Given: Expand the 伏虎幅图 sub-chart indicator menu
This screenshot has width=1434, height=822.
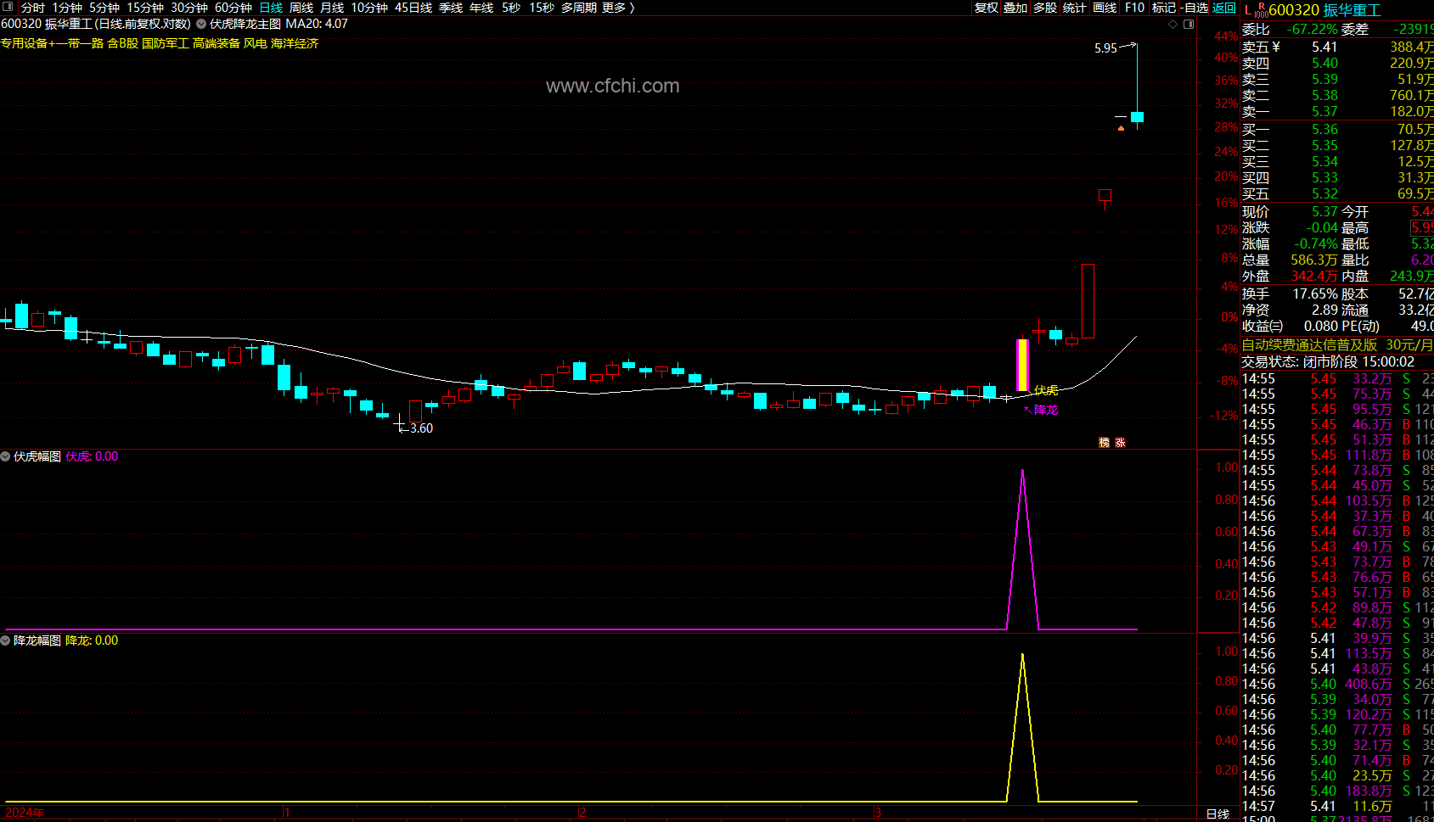Looking at the screenshot, I should [6, 456].
